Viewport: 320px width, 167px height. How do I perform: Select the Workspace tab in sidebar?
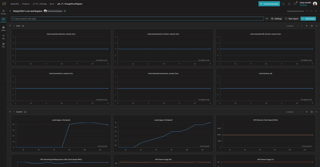[4, 20]
